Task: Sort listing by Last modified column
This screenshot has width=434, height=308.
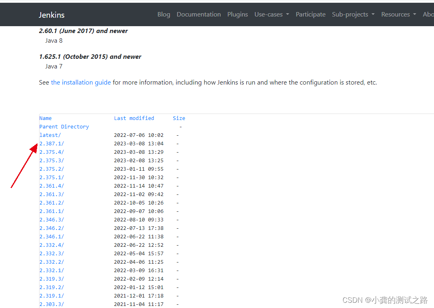Action: (134, 118)
